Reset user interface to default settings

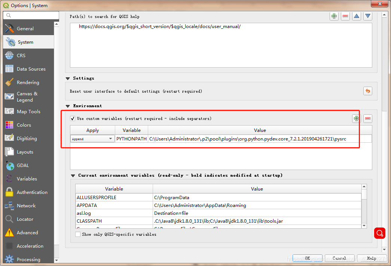(367, 91)
